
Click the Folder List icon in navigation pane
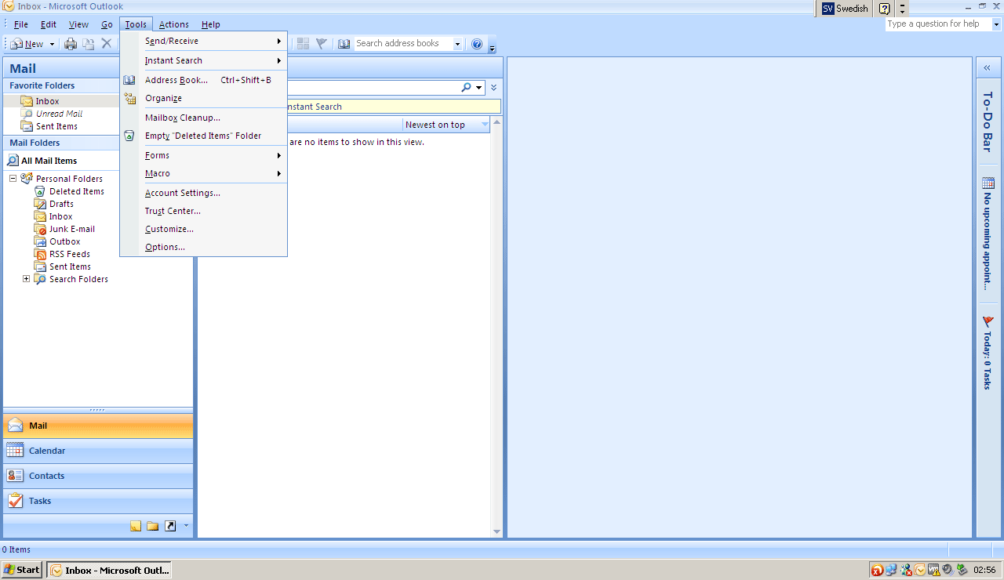(153, 526)
